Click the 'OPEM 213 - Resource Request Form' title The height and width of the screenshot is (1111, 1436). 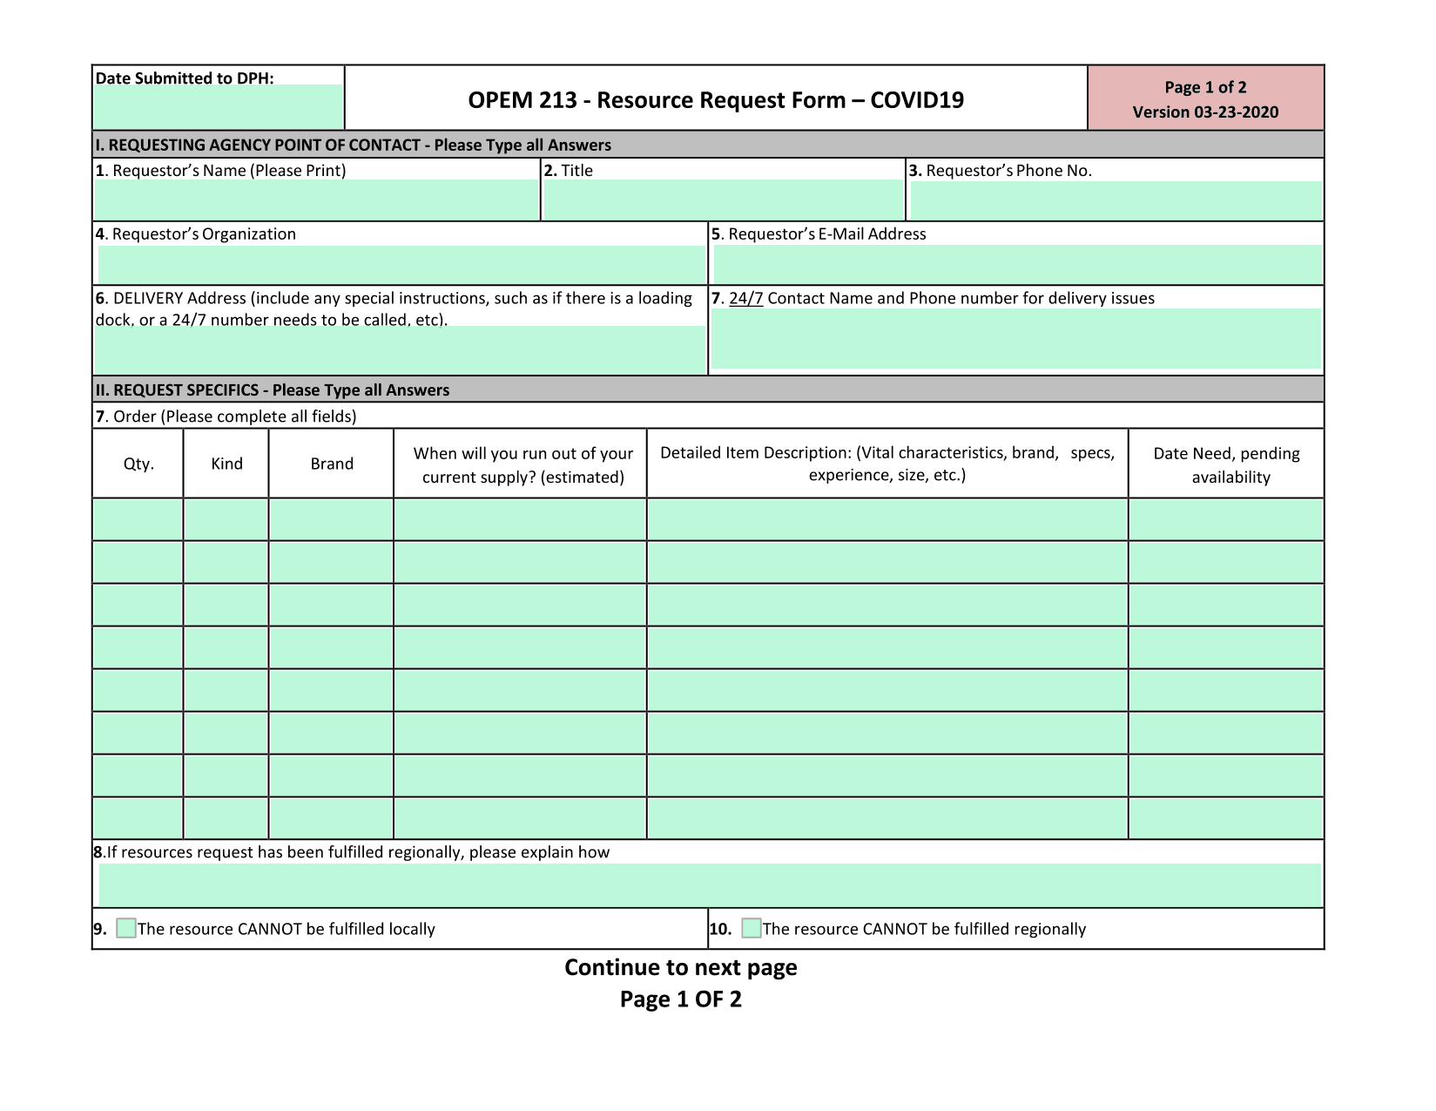716,99
